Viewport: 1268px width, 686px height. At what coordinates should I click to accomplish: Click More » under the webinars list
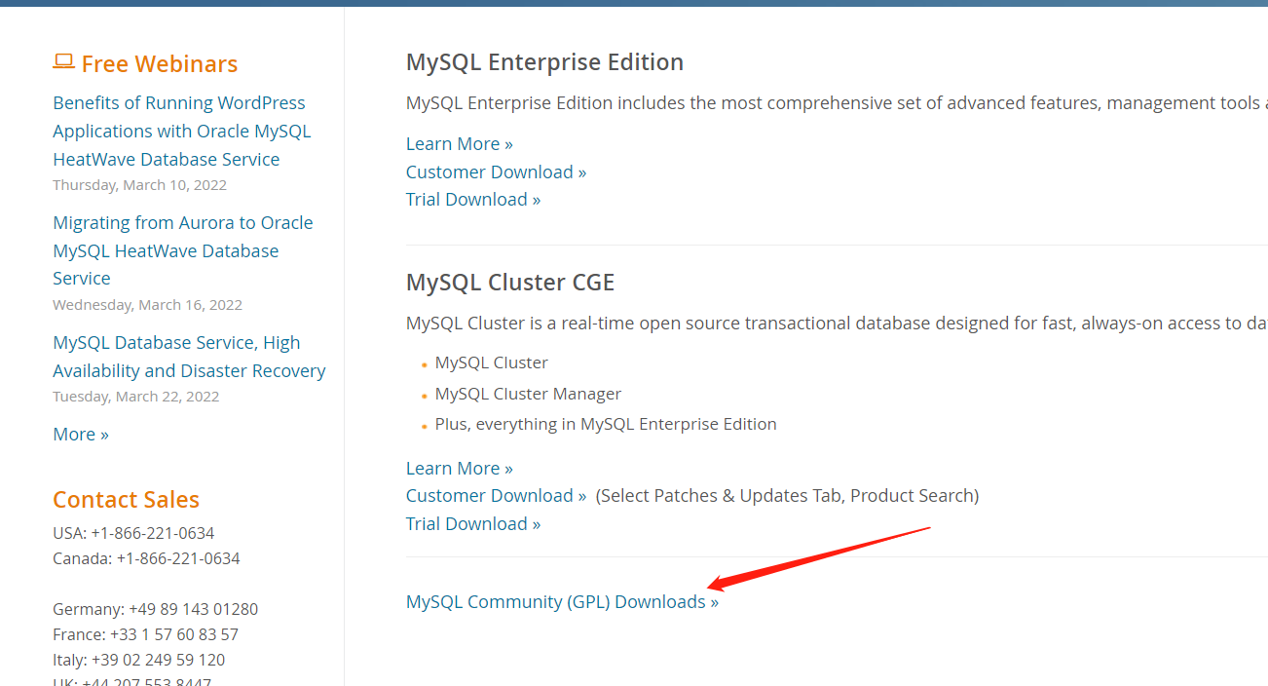81,435
